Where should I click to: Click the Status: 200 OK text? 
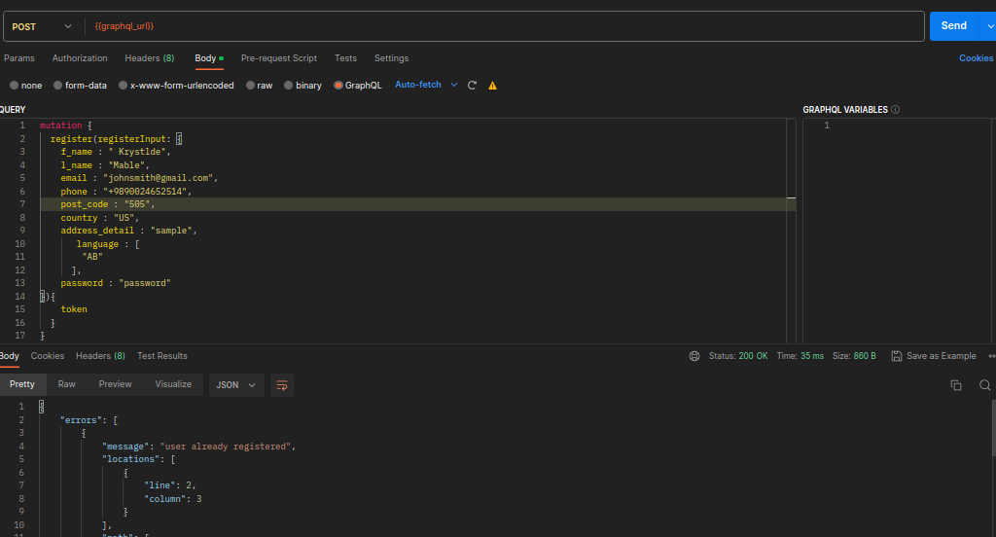pos(738,356)
